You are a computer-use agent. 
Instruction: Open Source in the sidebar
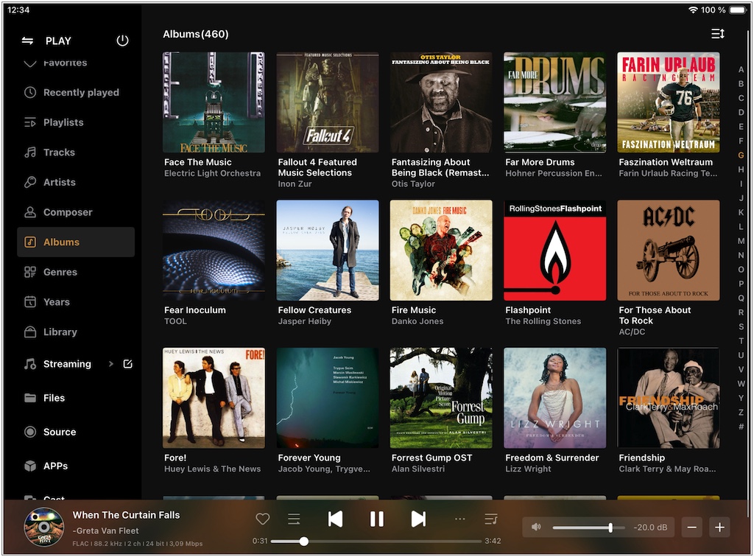tap(76, 432)
